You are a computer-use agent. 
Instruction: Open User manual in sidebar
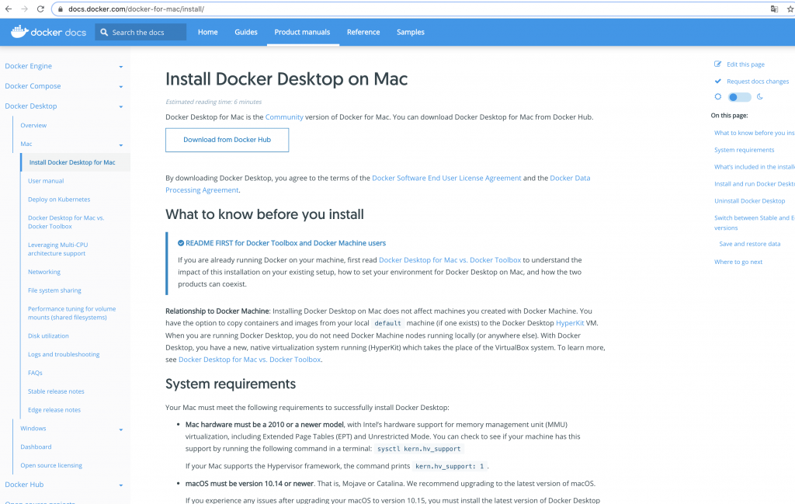(x=46, y=180)
